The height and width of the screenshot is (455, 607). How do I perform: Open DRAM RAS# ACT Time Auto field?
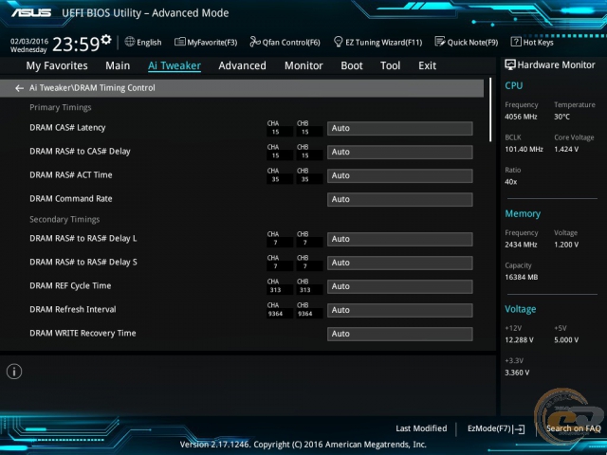400,175
